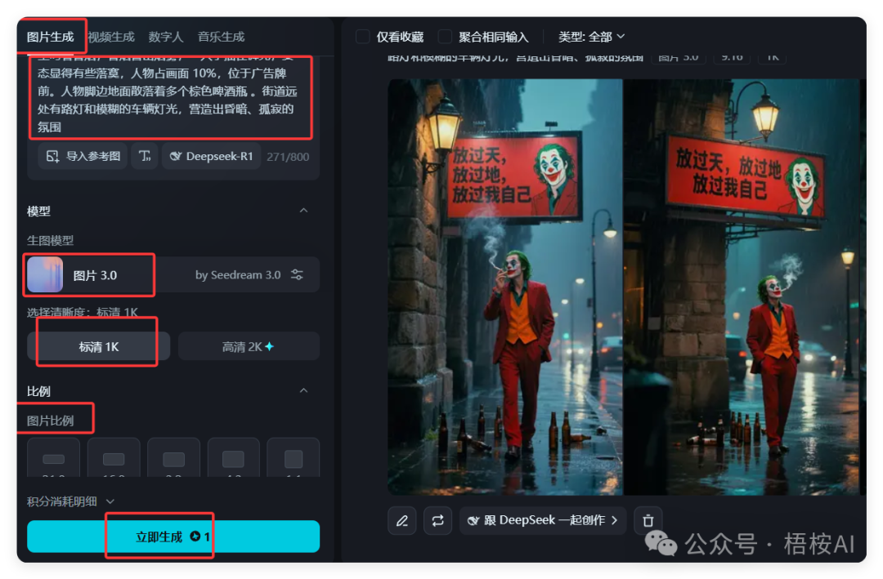Open the 类型: 全部 dropdown
Viewport: 883px width, 579px height.
tap(591, 37)
